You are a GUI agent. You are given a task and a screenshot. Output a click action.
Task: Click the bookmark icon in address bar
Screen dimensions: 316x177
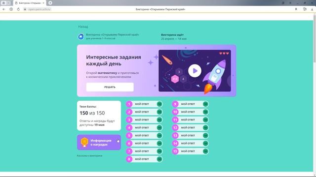(x=296, y=9)
